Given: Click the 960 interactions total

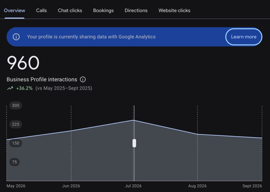Looking at the screenshot, I should coord(23,63).
